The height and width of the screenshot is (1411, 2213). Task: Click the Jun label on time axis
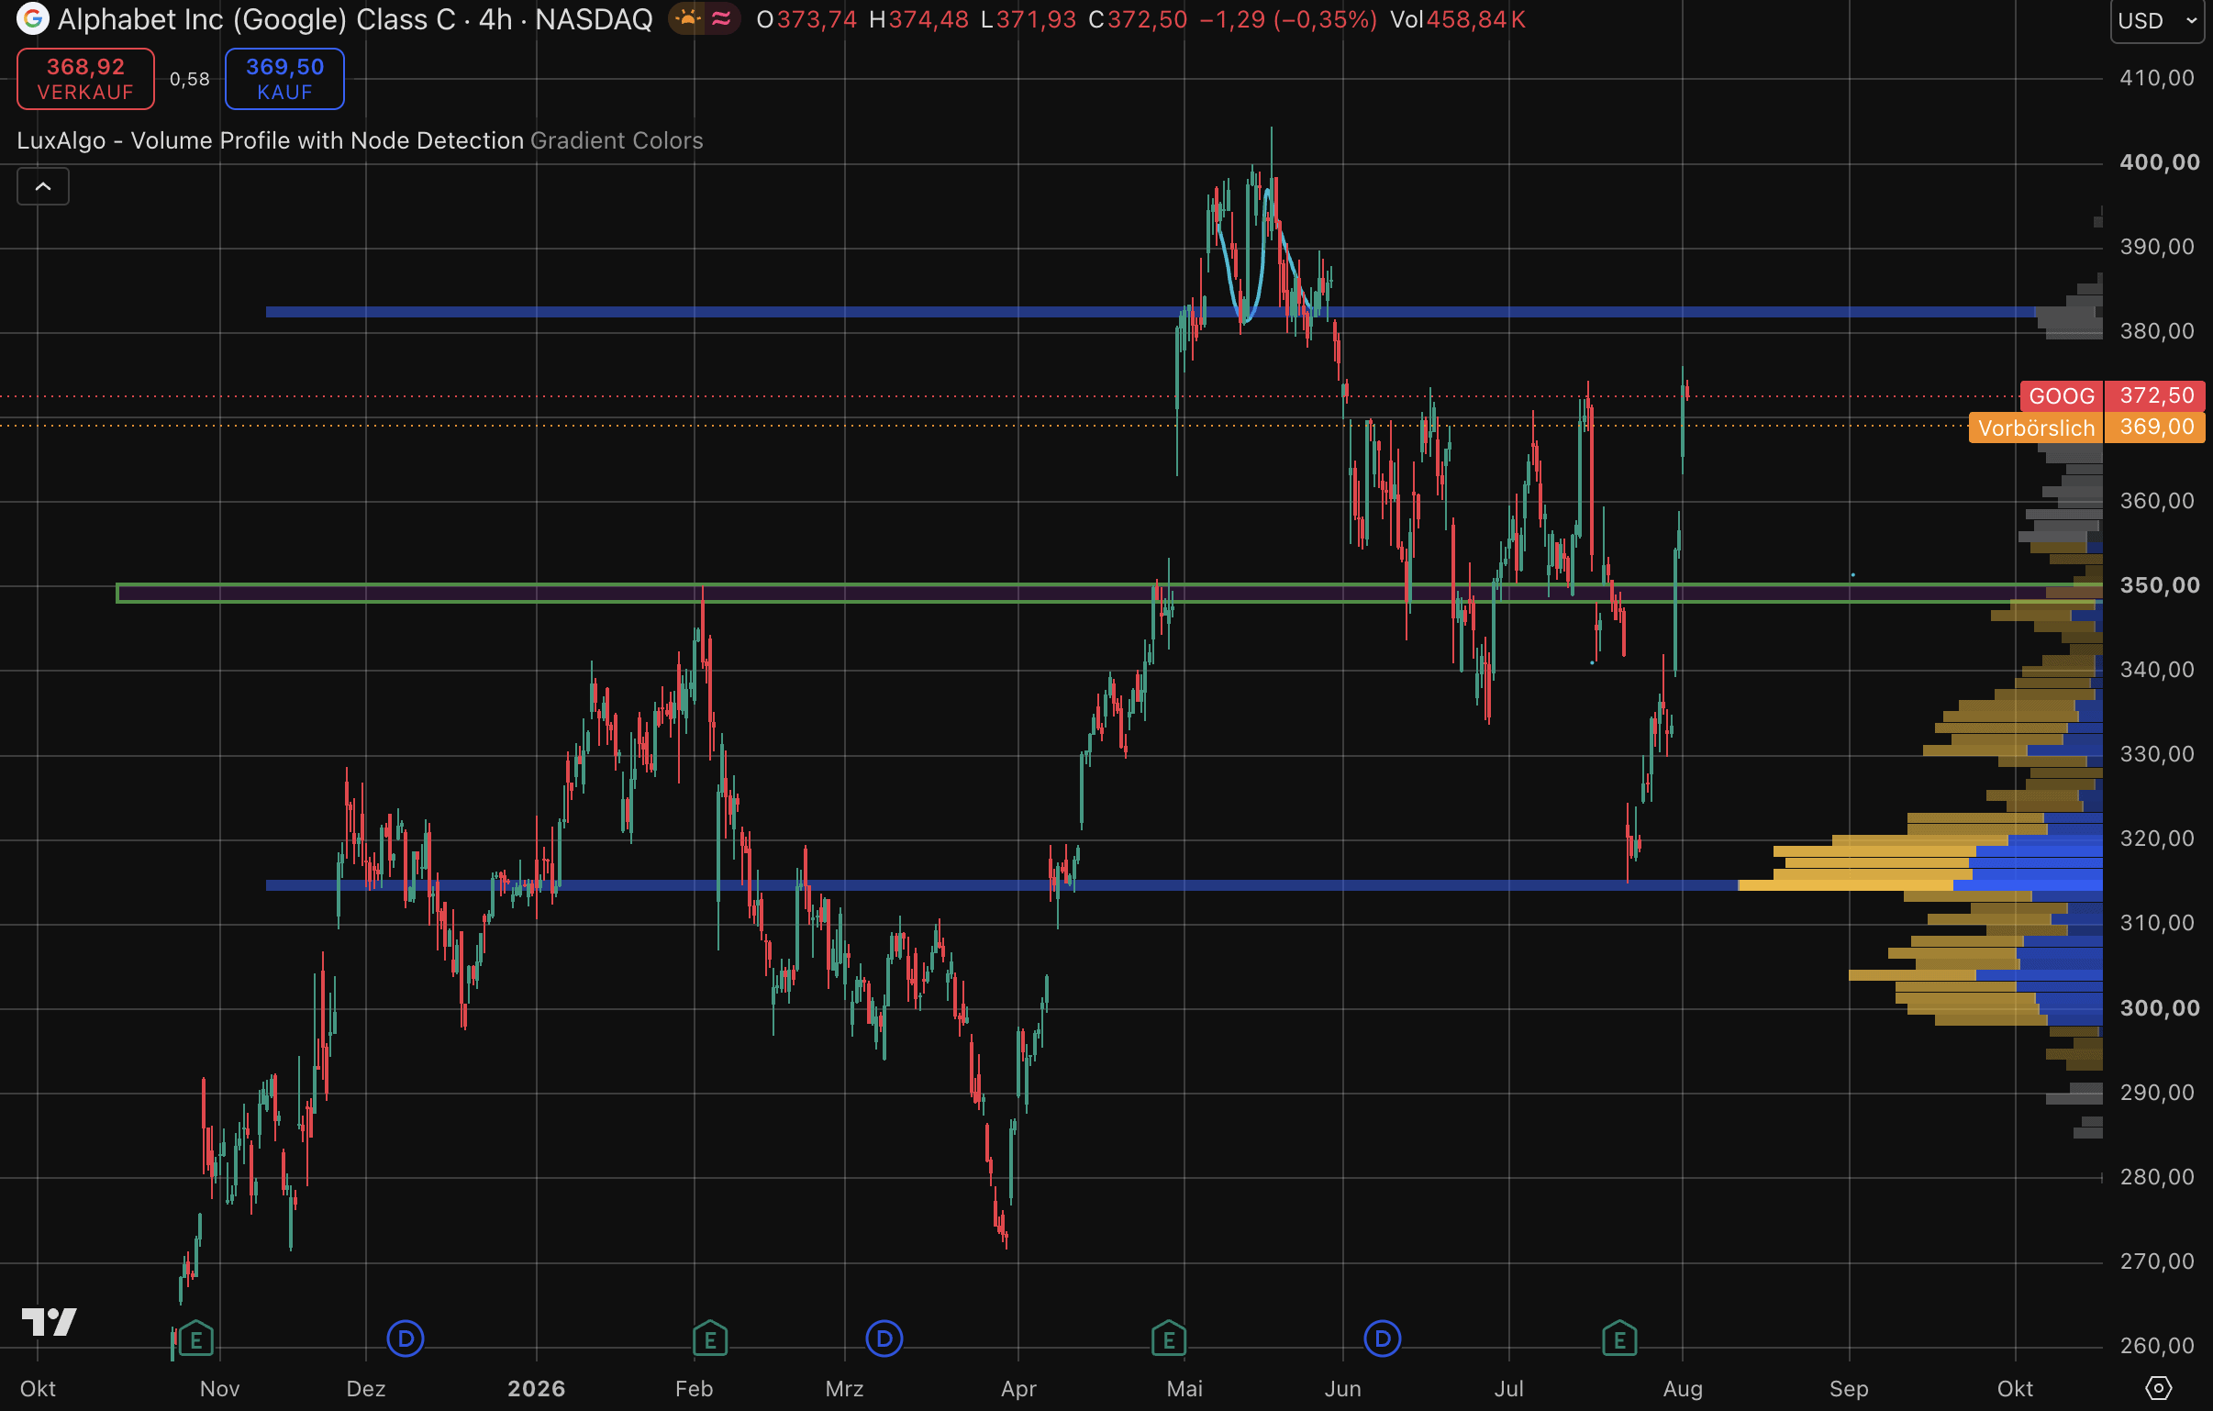click(1342, 1389)
